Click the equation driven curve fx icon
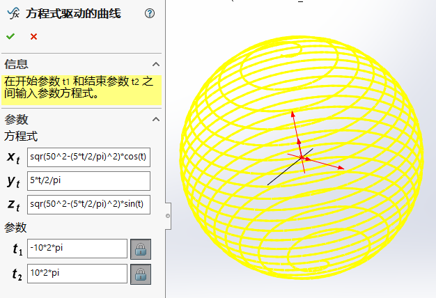Screen dimensions: 436x298 click(x=13, y=13)
